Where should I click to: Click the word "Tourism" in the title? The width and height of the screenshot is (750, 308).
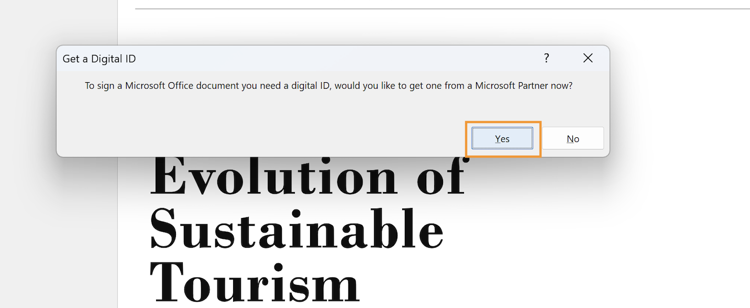tap(255, 282)
